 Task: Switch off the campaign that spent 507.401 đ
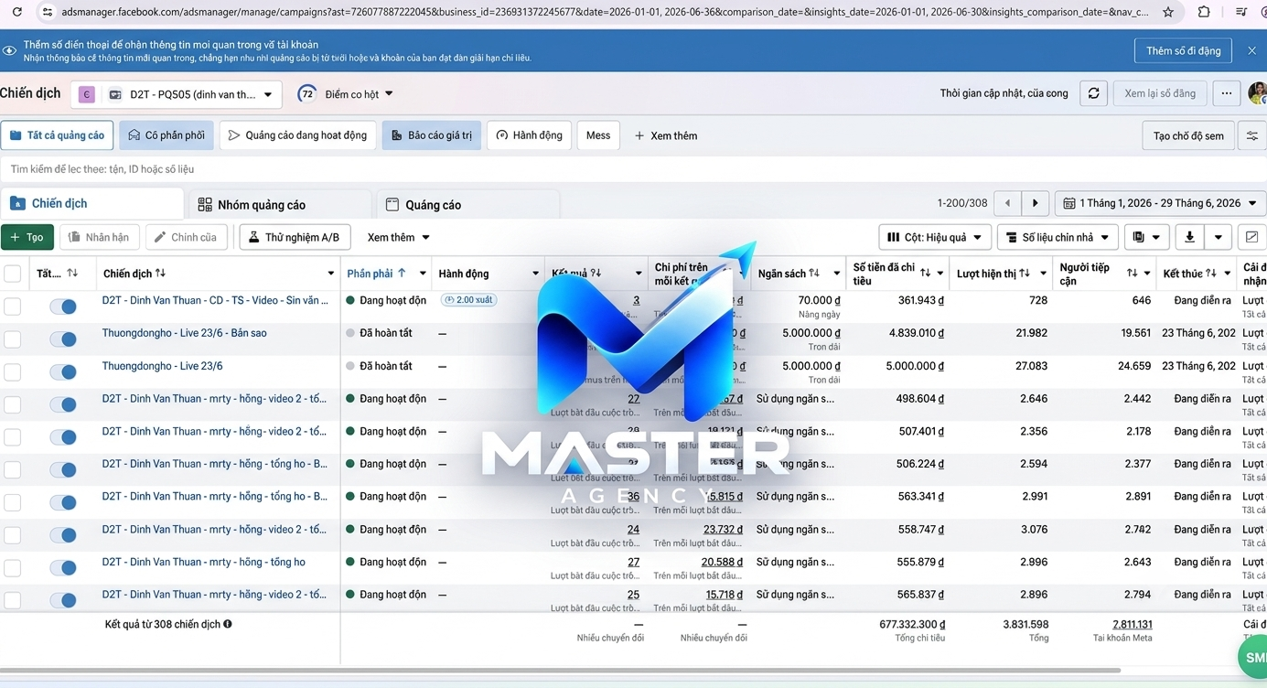[x=63, y=437]
